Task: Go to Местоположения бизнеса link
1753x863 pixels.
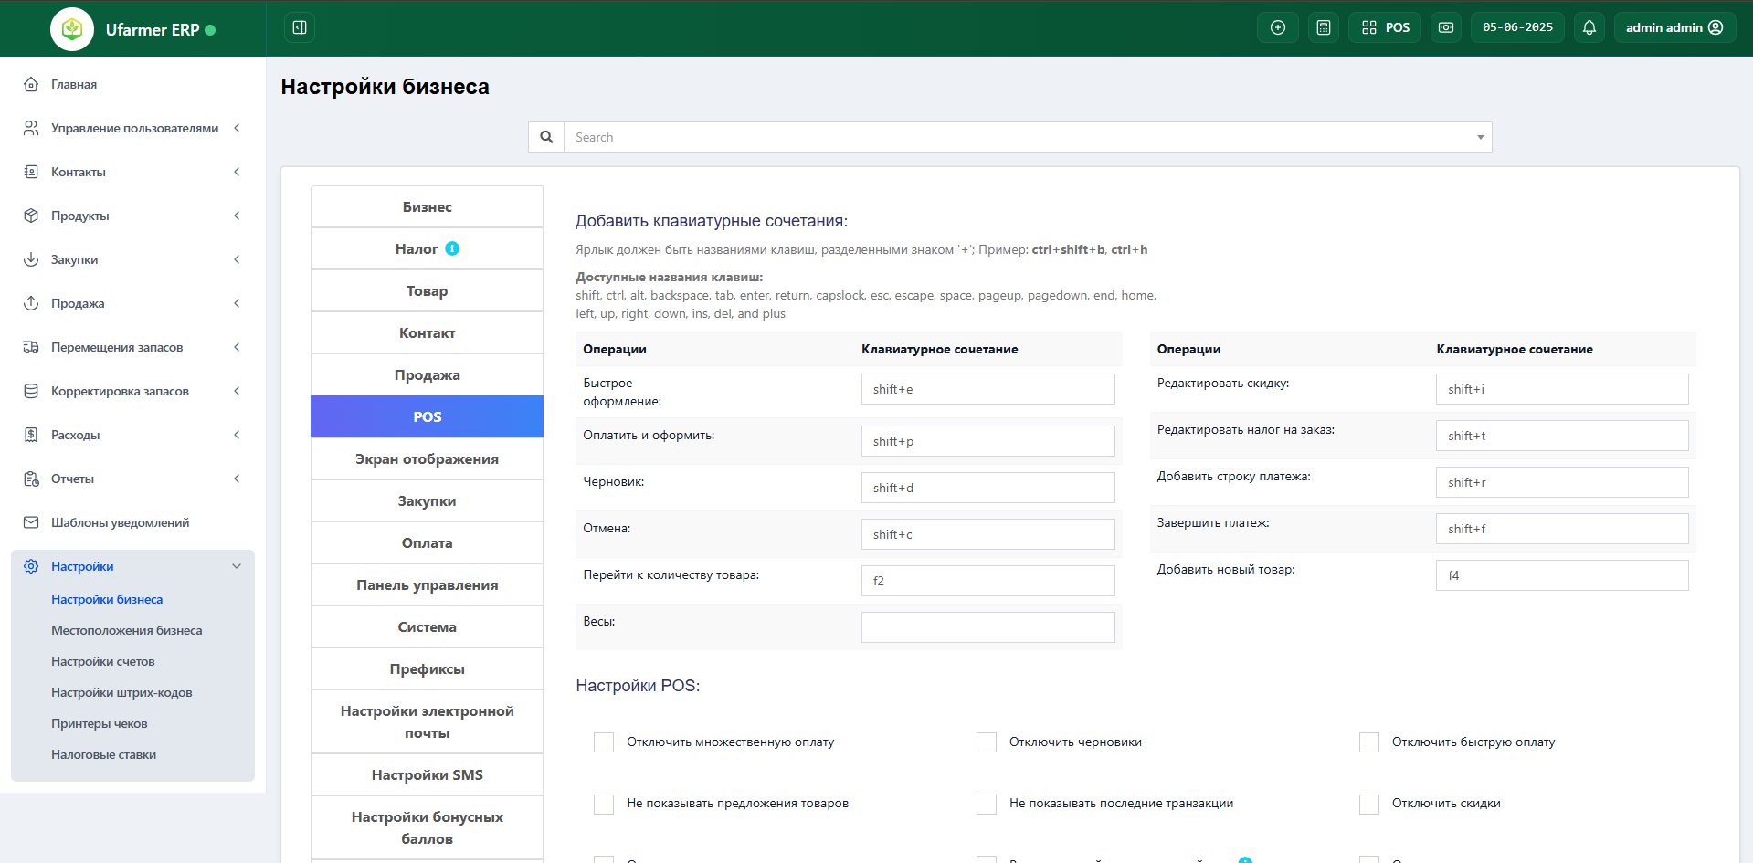Action: tap(126, 630)
